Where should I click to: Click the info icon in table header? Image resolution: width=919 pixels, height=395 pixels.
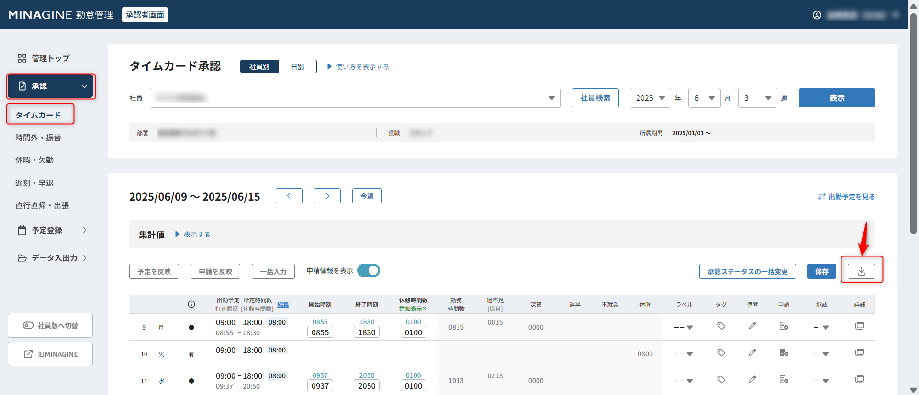(x=191, y=304)
